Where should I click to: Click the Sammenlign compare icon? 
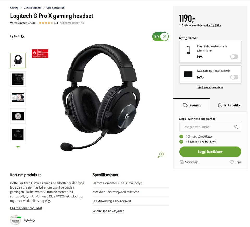point(182,162)
